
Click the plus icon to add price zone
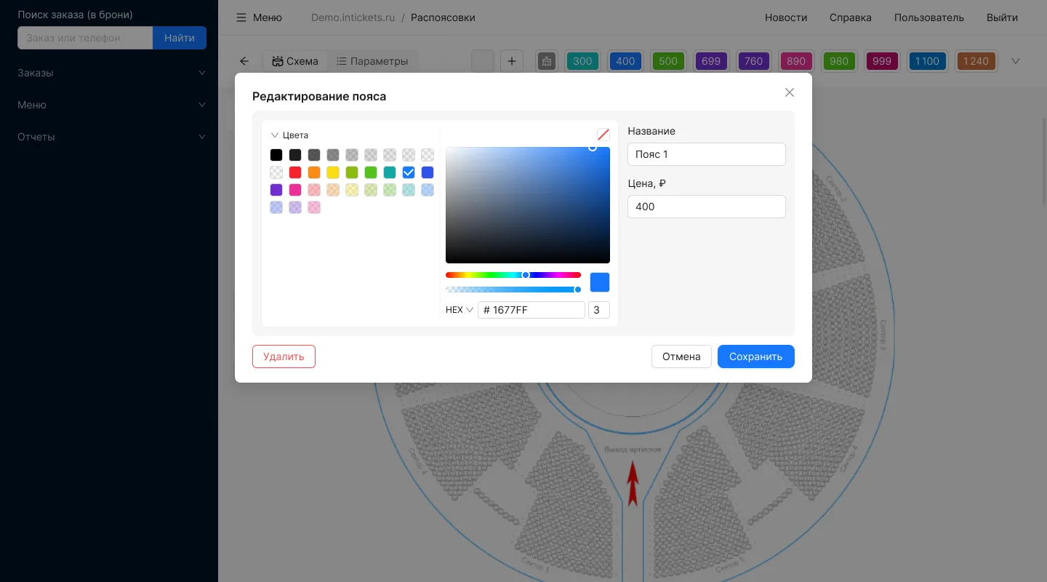(512, 61)
